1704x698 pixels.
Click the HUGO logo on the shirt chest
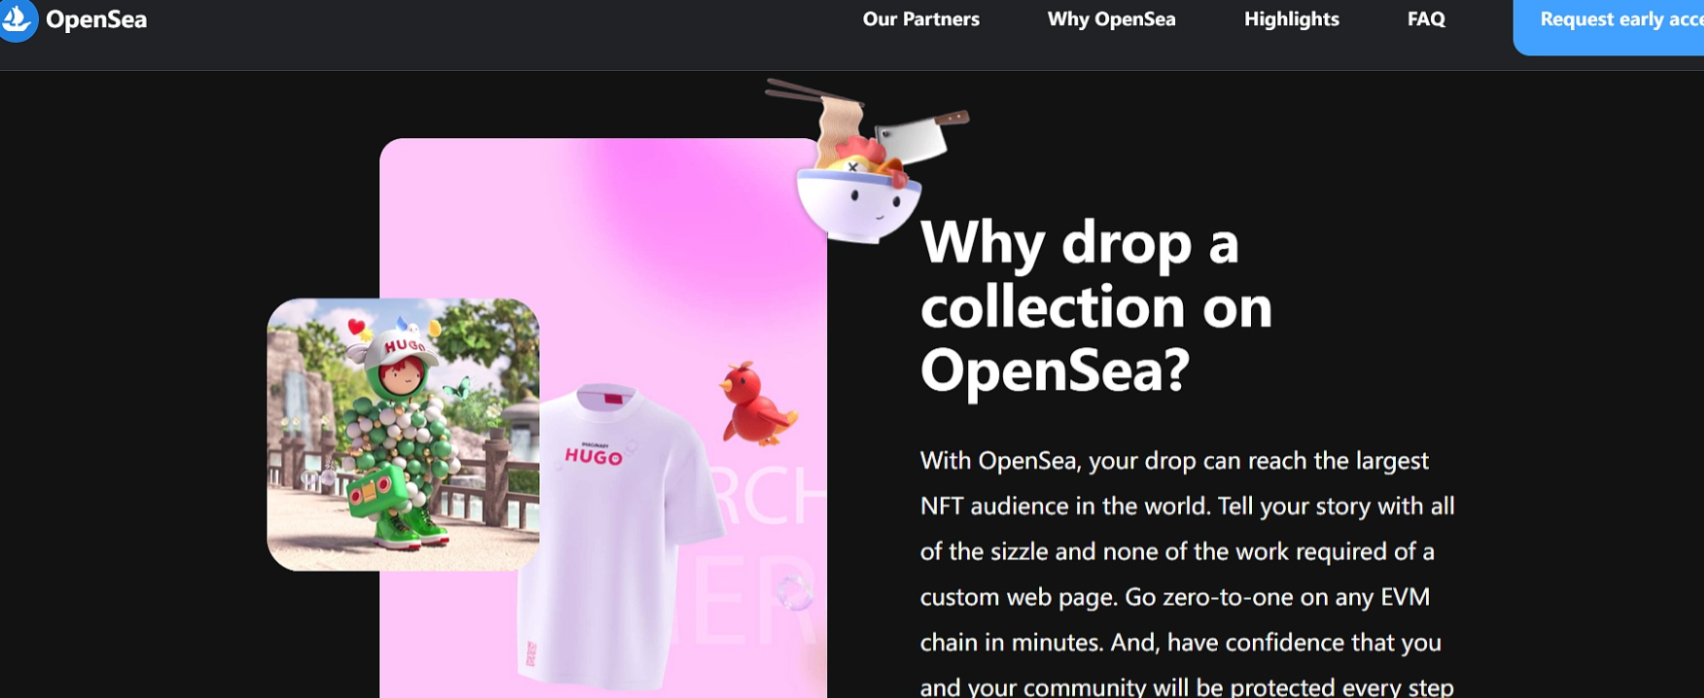pyautogui.click(x=593, y=454)
